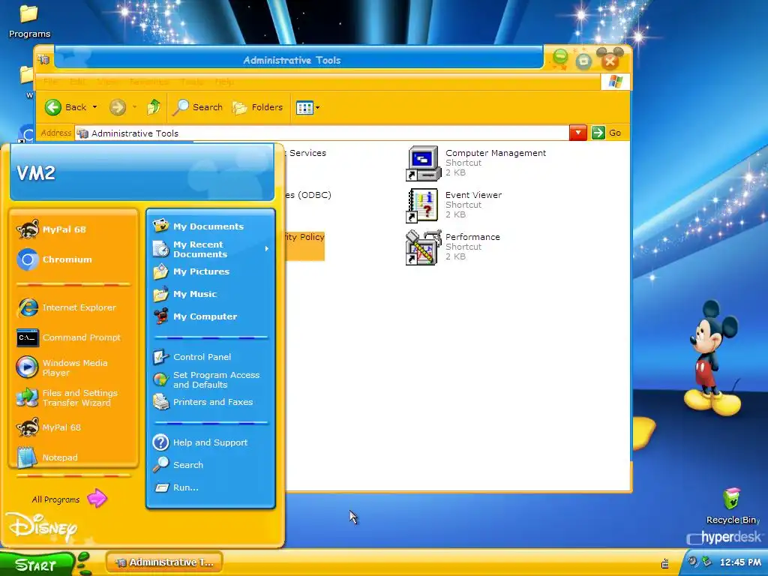Select the Performance shortcut

[x=453, y=247]
